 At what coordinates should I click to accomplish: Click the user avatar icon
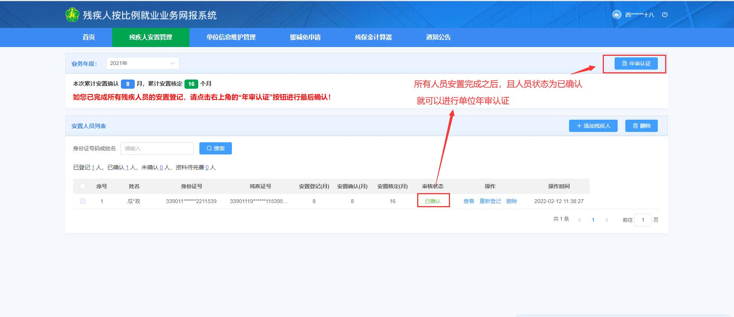tap(617, 15)
